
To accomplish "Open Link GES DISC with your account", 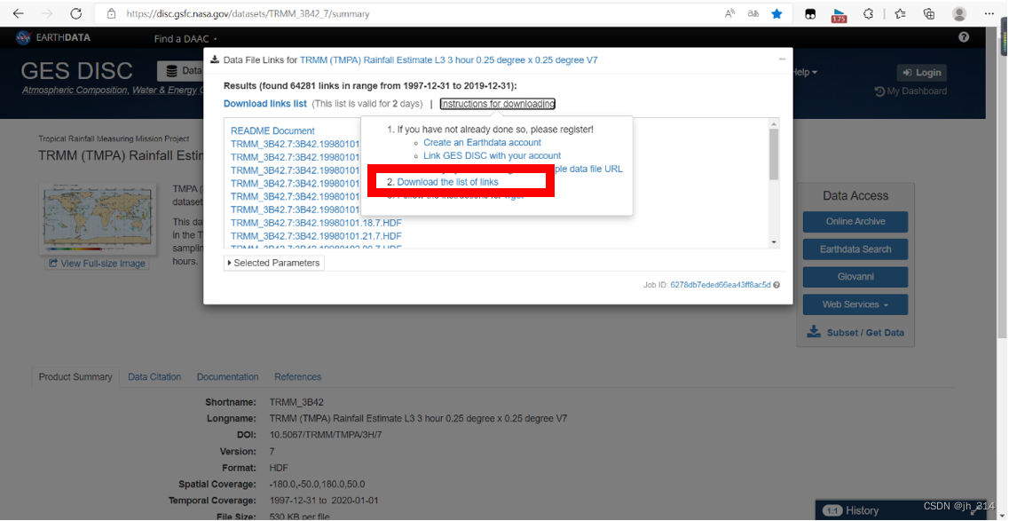I will 493,155.
